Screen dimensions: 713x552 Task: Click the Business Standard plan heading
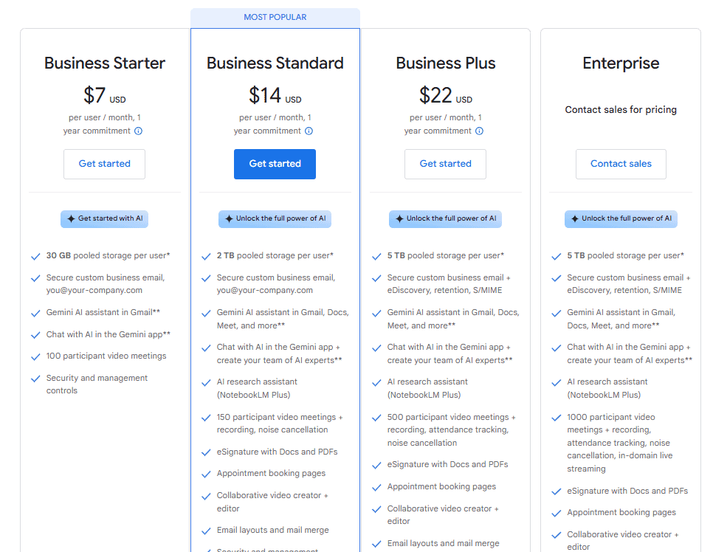275,63
